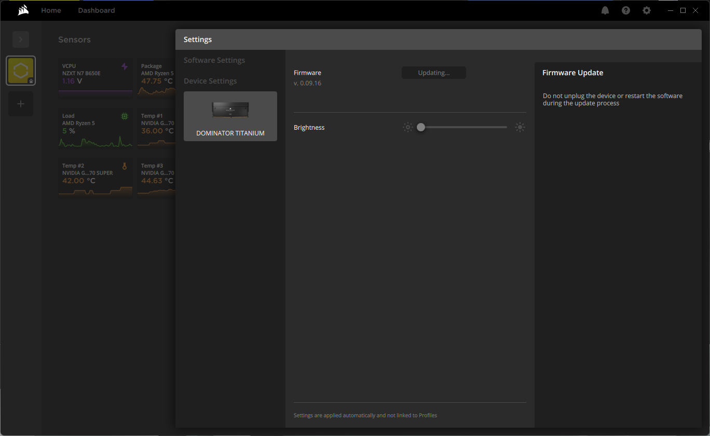Expand the sidebar with chevron arrow
Screen dimensions: 710x436
point(21,39)
